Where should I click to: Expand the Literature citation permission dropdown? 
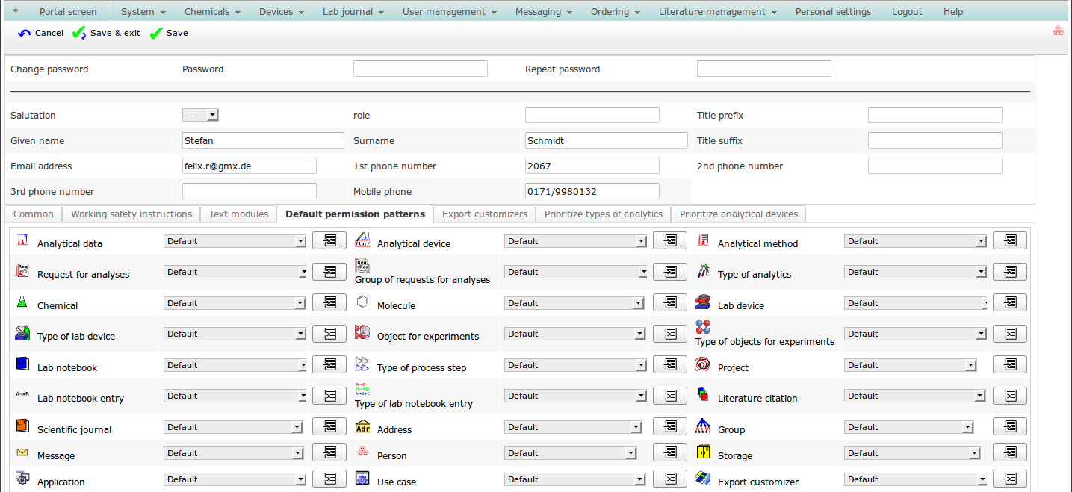pos(915,396)
